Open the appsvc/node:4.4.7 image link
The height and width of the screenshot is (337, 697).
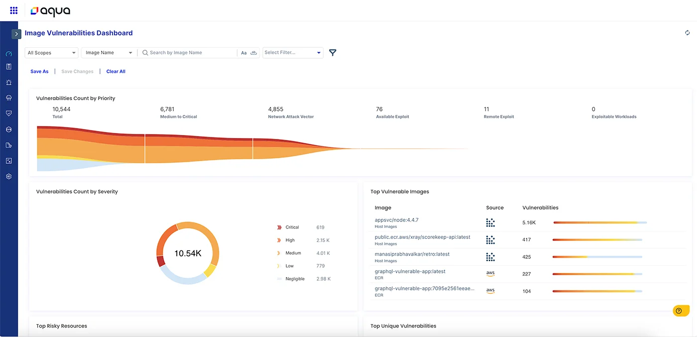(x=396, y=220)
